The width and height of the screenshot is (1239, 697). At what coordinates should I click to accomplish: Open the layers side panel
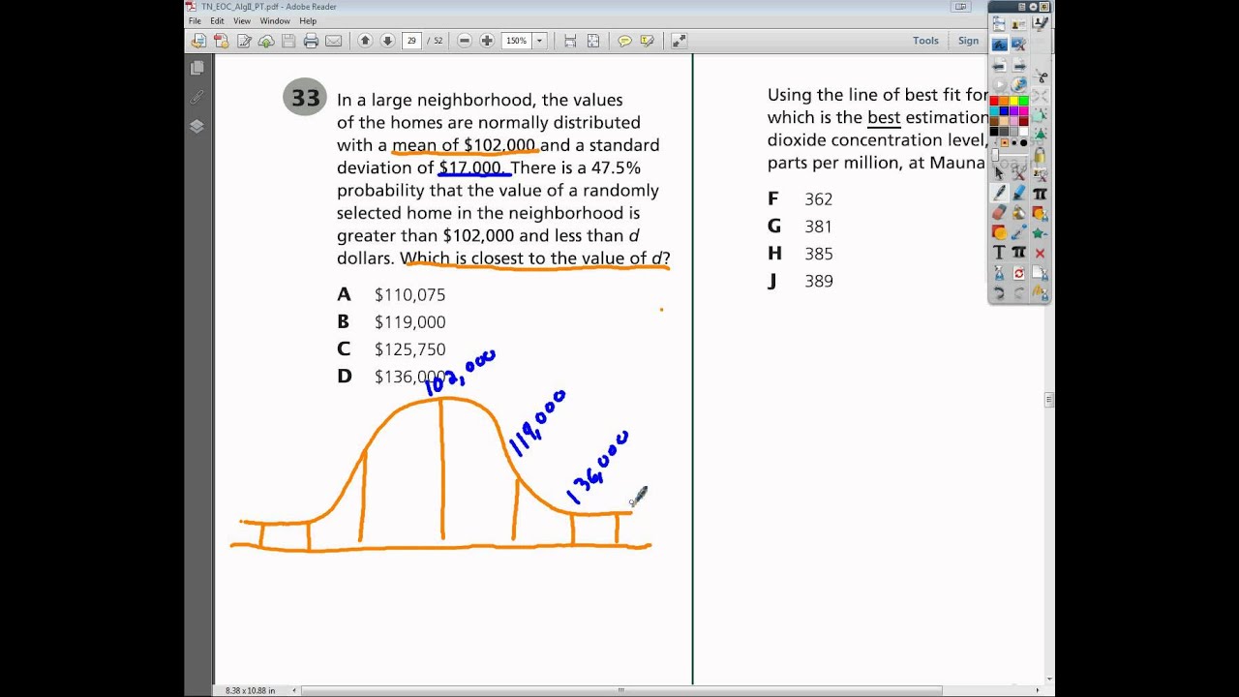coord(196,126)
